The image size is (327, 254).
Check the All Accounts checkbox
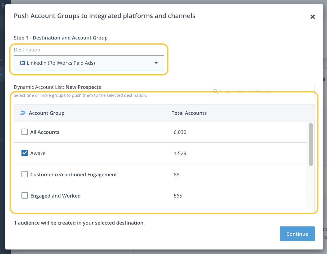coord(25,132)
